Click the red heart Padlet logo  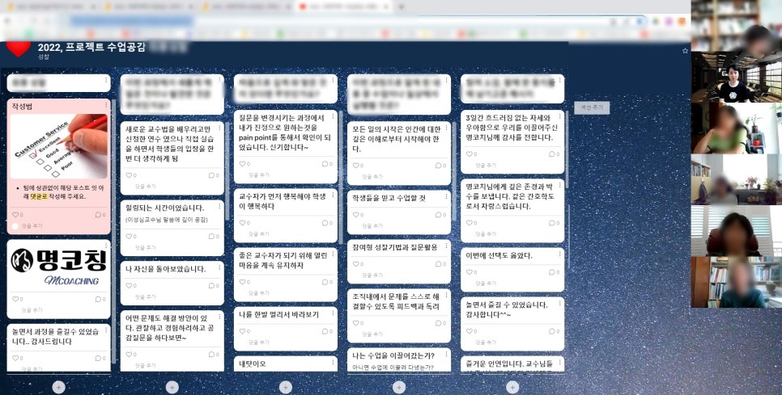[x=18, y=48]
